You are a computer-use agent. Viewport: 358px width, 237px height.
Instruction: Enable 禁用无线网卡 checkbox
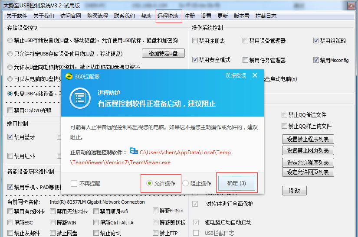(x=53, y=211)
